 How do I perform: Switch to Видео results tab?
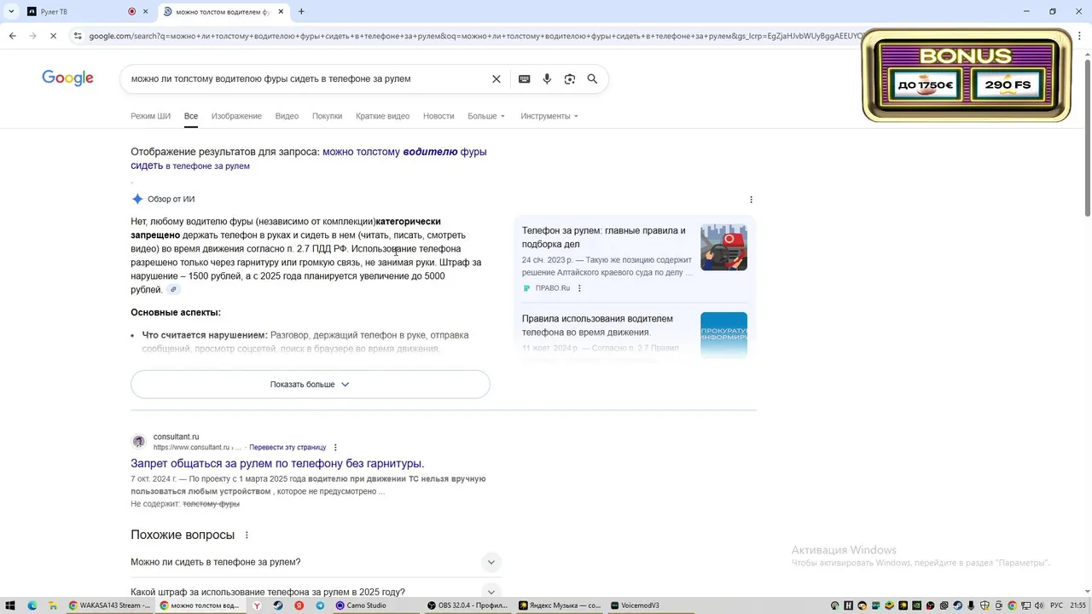coord(287,116)
